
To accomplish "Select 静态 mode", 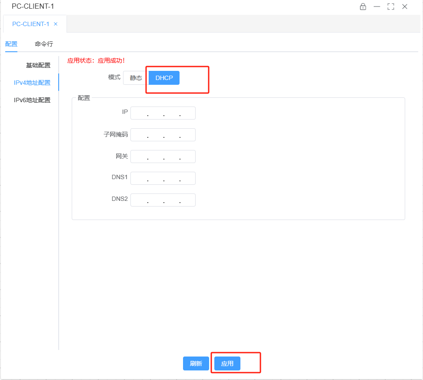I will pyautogui.click(x=136, y=78).
